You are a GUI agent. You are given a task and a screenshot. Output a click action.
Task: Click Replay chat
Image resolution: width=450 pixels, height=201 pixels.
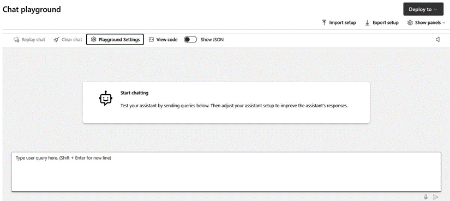(x=29, y=40)
